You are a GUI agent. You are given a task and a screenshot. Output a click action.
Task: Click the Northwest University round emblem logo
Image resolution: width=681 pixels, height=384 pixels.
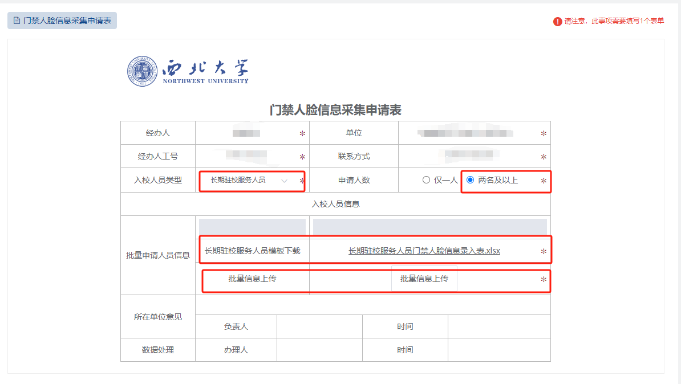pos(141,72)
